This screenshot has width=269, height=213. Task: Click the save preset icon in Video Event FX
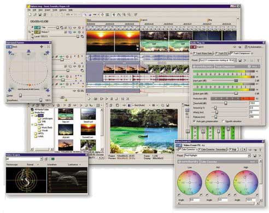[x=255, y=156]
